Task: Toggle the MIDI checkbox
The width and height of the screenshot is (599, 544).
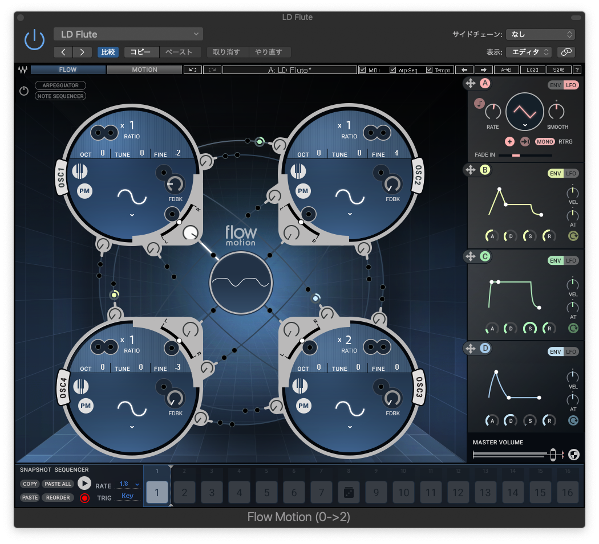Action: (x=362, y=70)
